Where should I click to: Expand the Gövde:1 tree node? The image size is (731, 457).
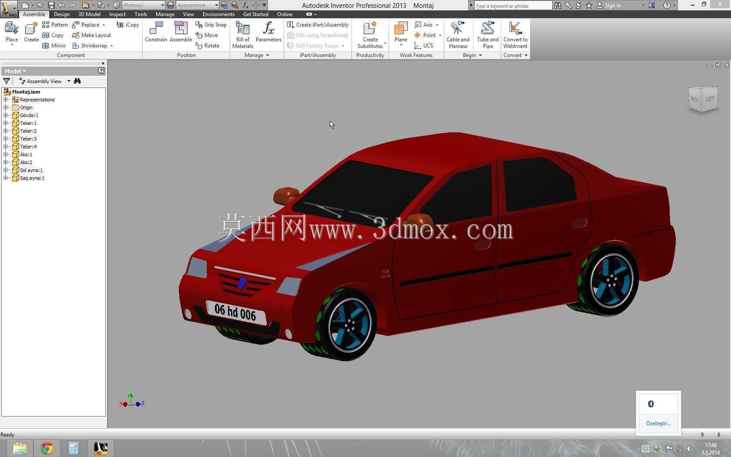click(x=6, y=115)
